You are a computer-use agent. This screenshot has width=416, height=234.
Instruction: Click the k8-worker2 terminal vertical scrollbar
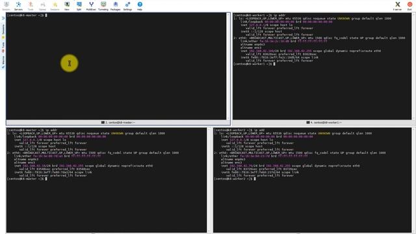[x=413, y=180]
